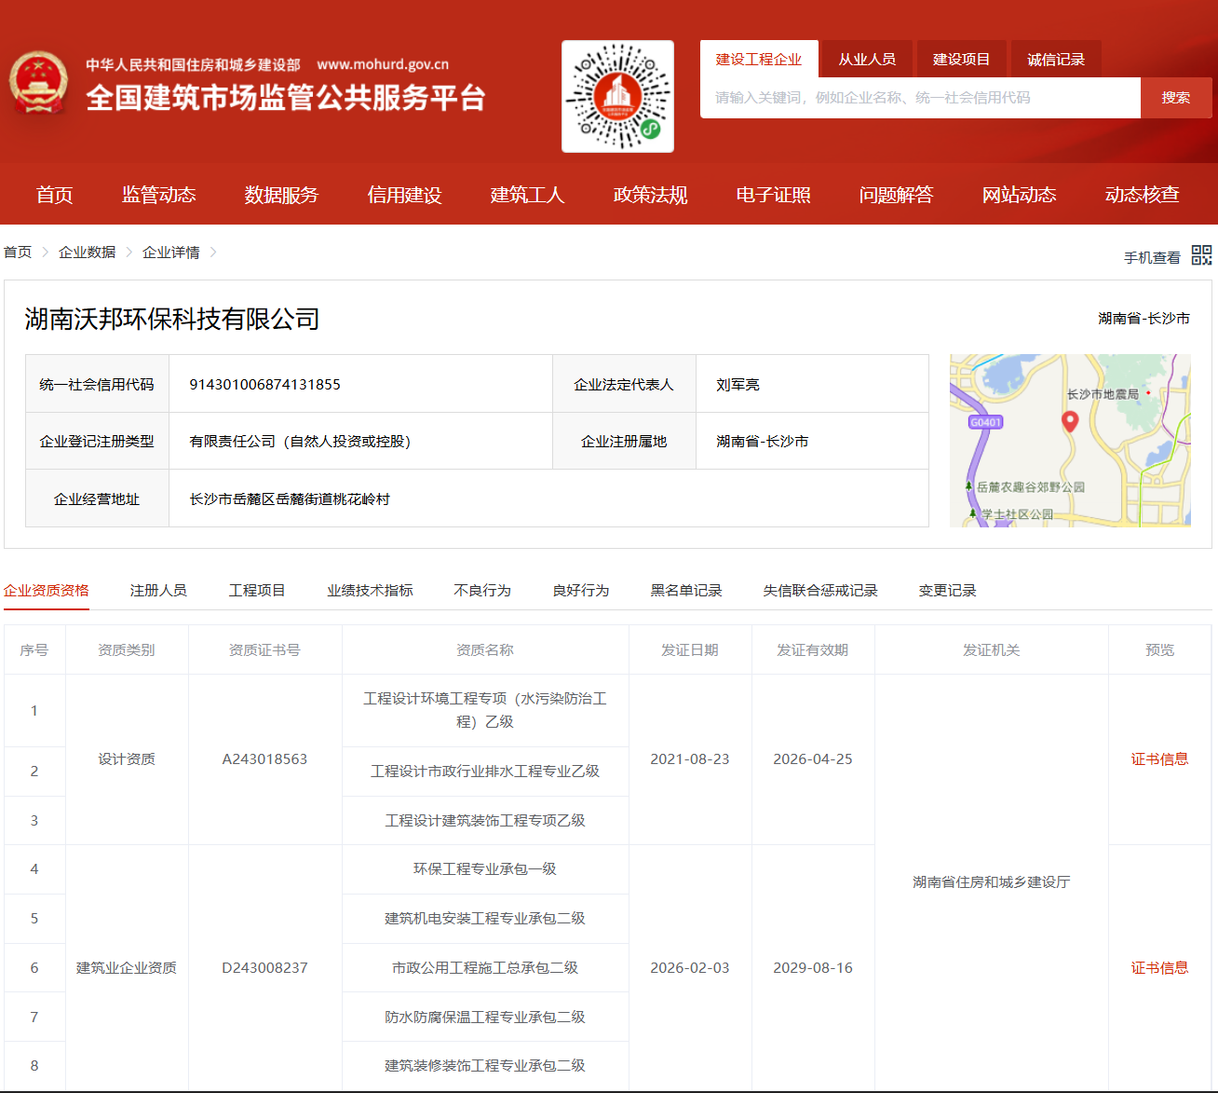
Task: Switch to the 从业人员 search tab
Action: pos(866,58)
